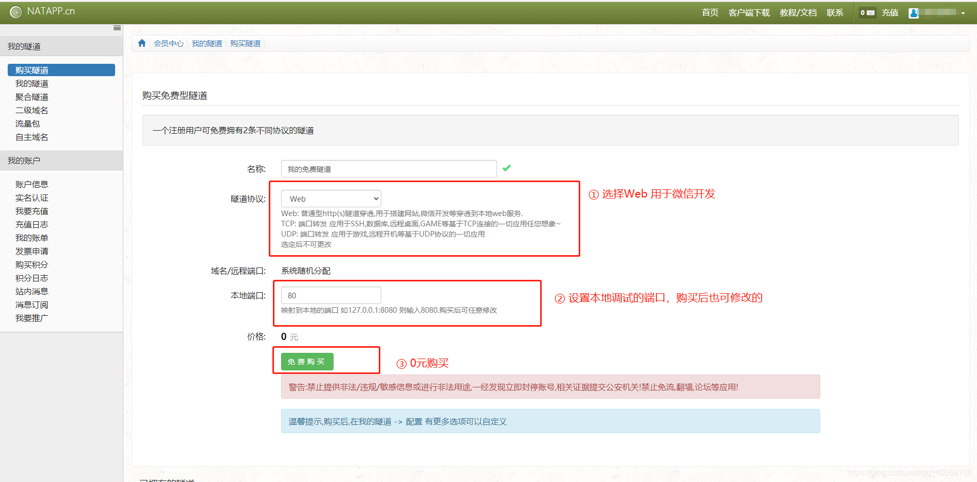Open 站内消息 sidebar item
Image resolution: width=977 pixels, height=482 pixels.
pyautogui.click(x=32, y=291)
